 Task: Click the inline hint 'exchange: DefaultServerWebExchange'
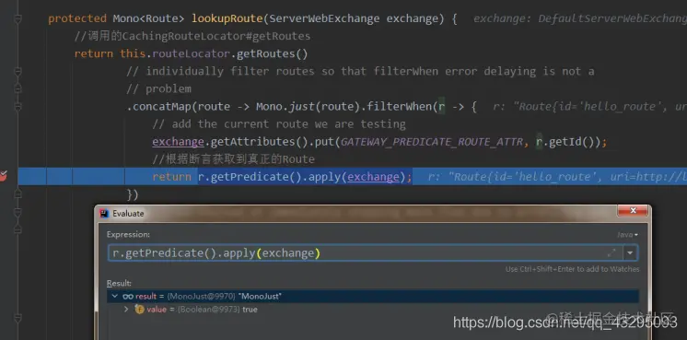[580, 18]
